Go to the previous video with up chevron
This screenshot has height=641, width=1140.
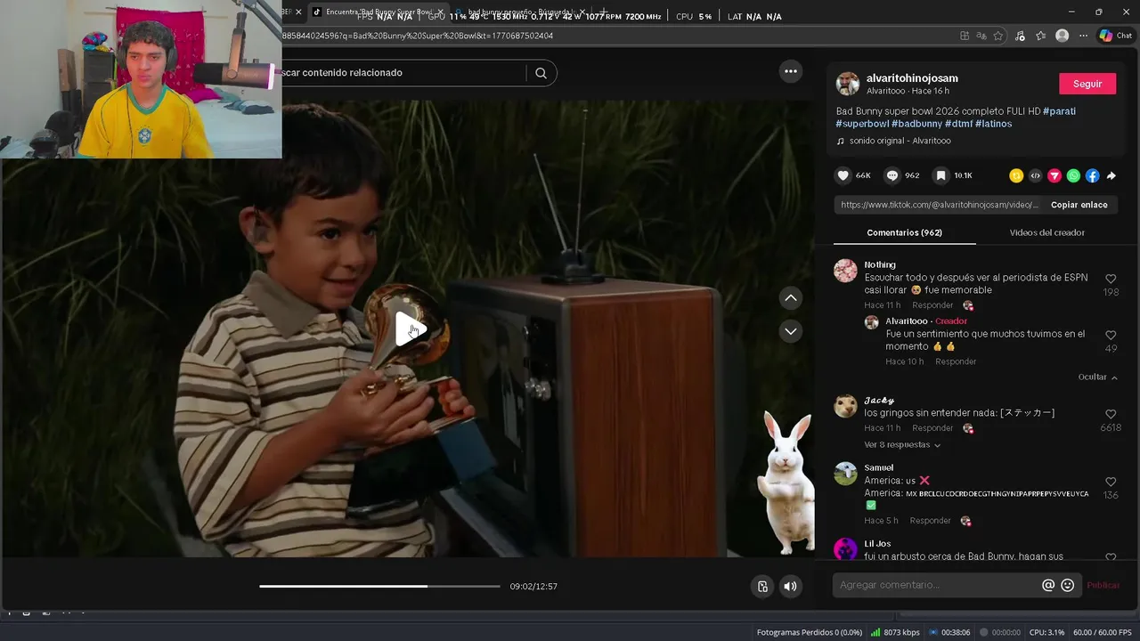[x=790, y=297]
